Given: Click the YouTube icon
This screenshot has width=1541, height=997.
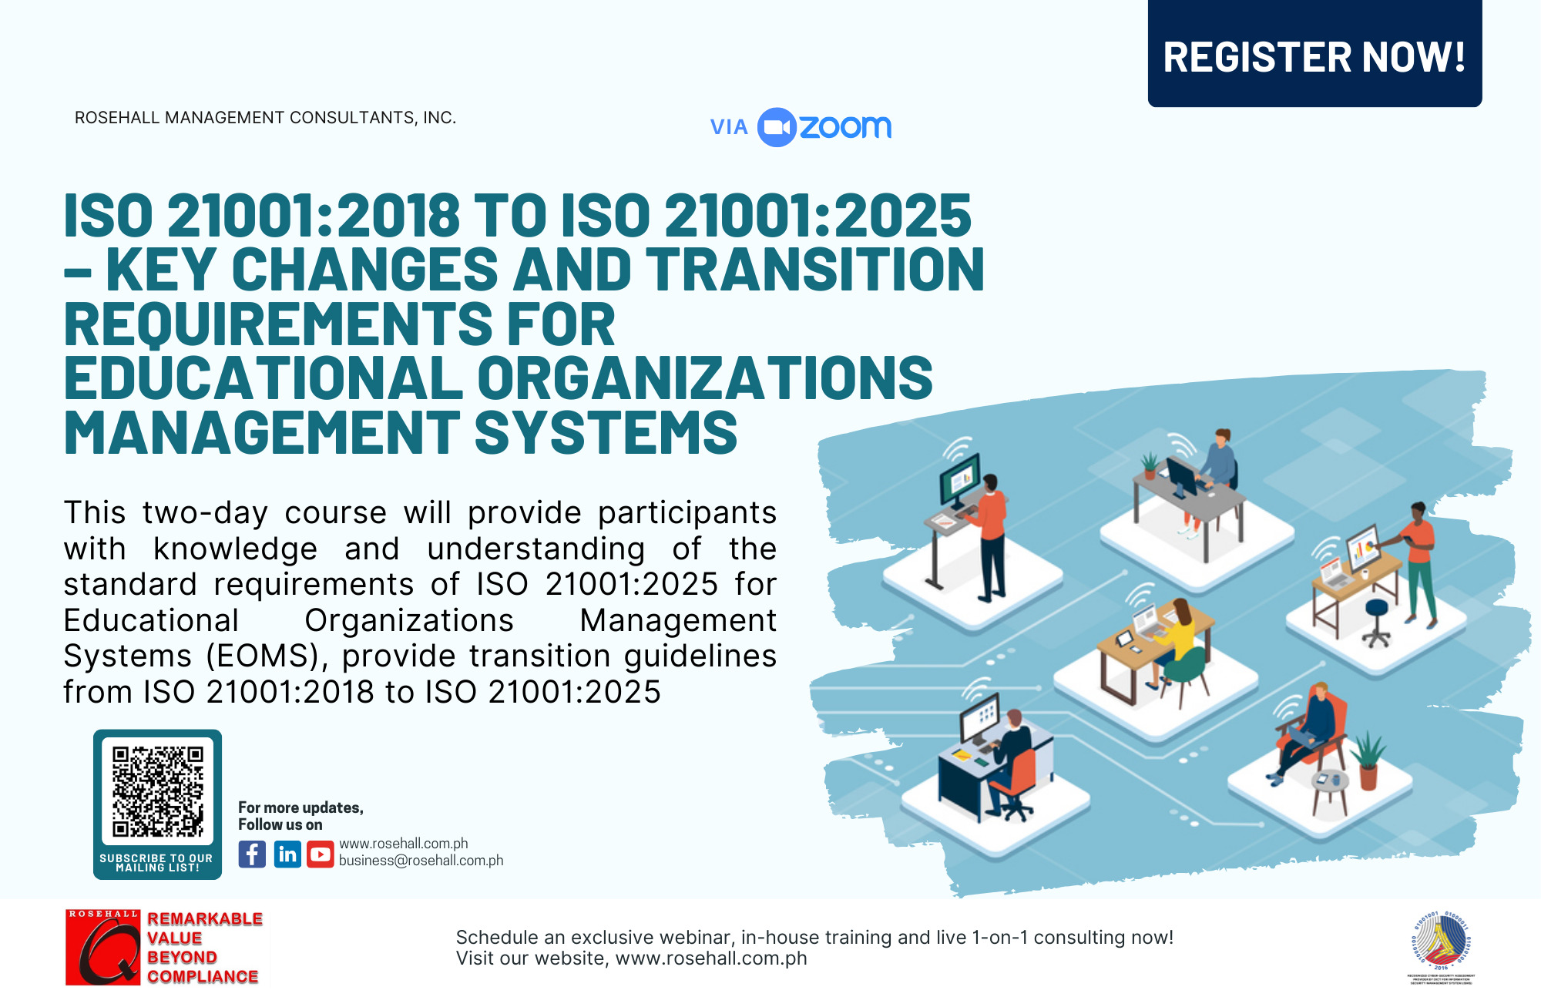Looking at the screenshot, I should tap(321, 854).
